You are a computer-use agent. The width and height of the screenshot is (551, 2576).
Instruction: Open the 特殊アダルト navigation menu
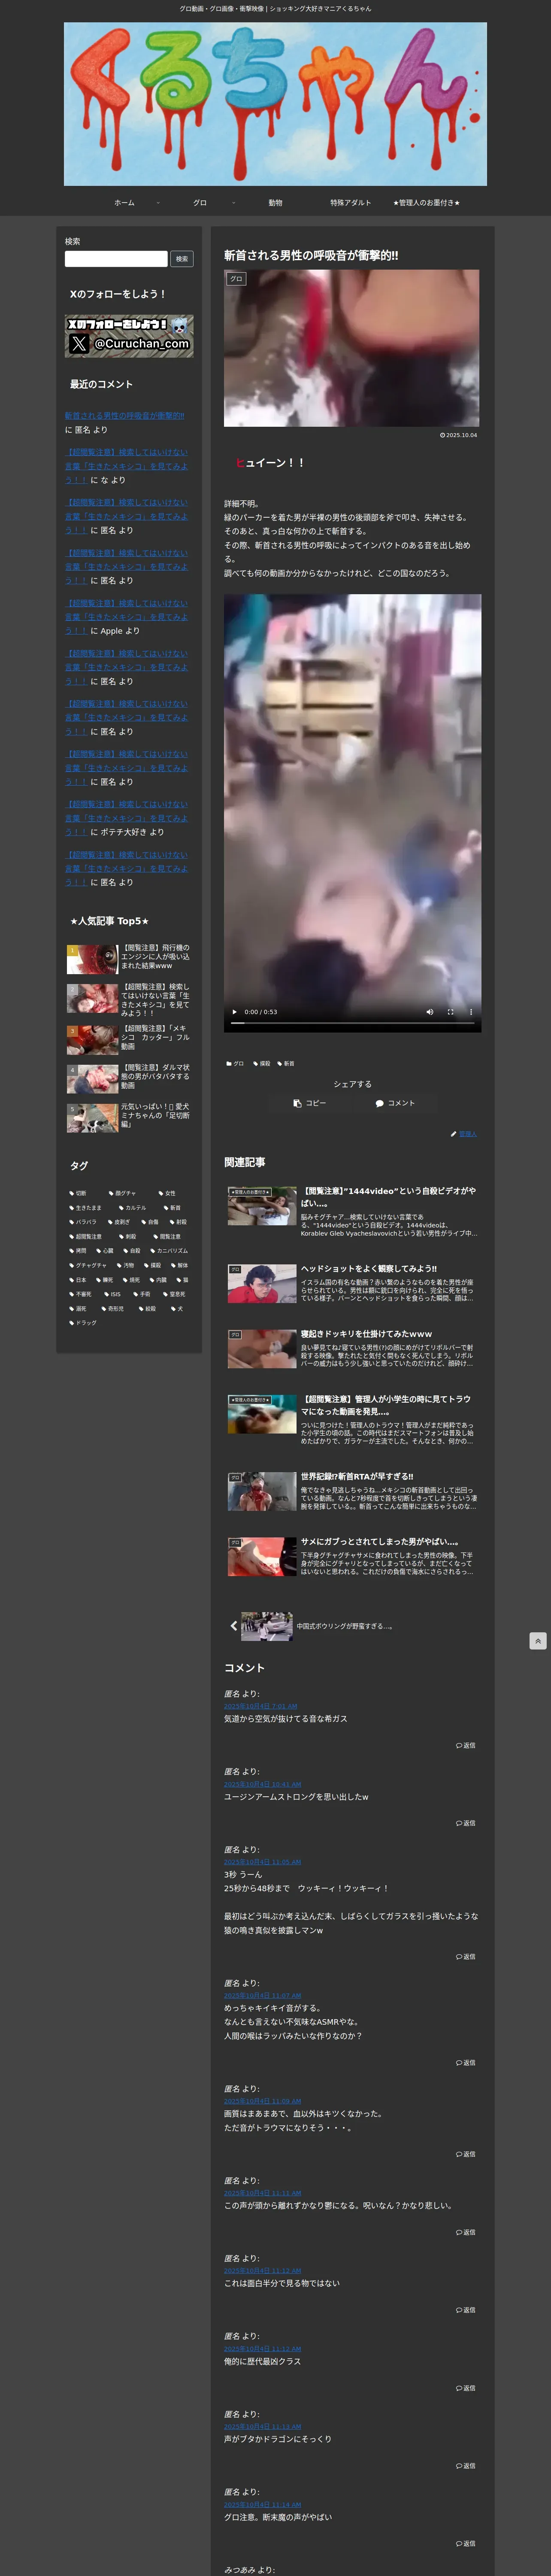(351, 203)
